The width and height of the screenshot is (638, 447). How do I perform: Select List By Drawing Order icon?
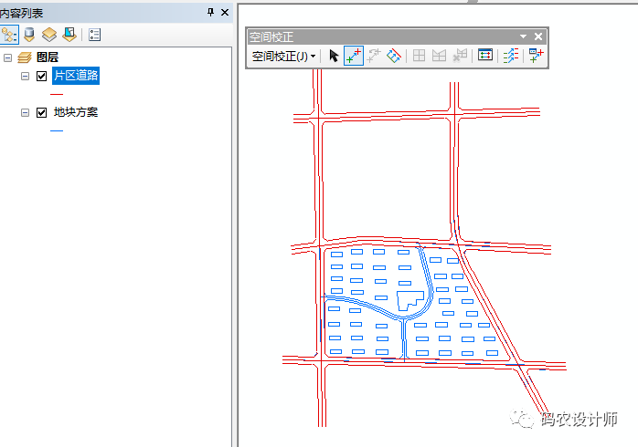tap(10, 35)
